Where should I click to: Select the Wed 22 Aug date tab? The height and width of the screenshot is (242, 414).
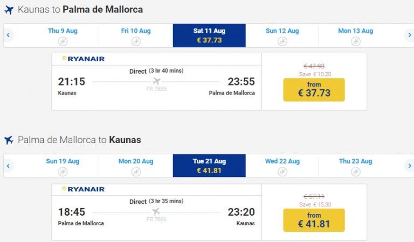(282, 166)
